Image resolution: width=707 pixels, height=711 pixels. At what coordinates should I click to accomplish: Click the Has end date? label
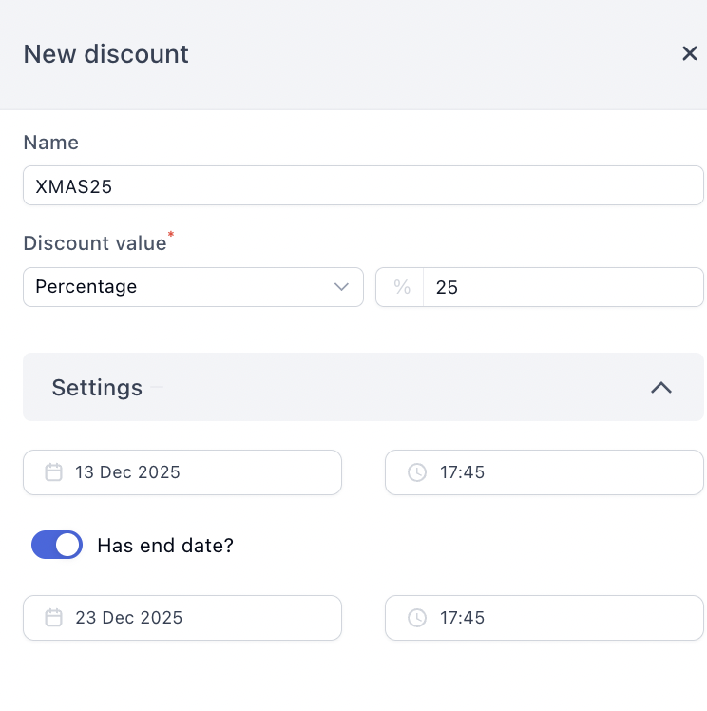(165, 545)
